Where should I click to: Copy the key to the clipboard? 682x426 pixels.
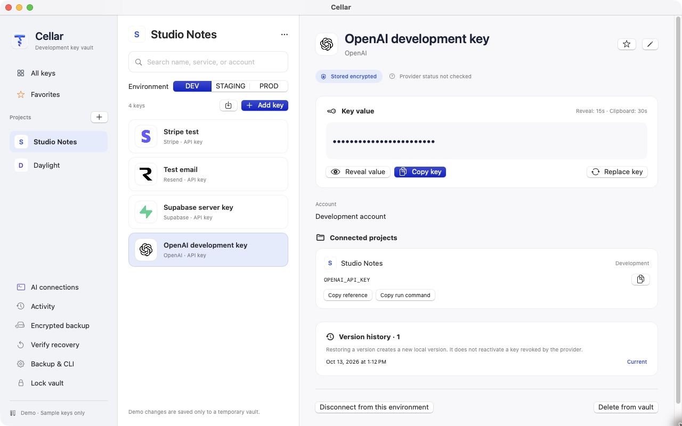point(420,172)
